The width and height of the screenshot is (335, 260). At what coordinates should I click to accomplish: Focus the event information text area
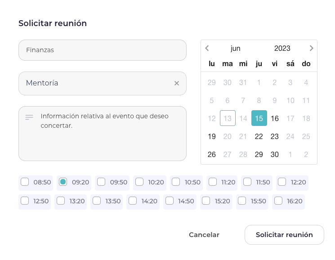[x=103, y=134]
